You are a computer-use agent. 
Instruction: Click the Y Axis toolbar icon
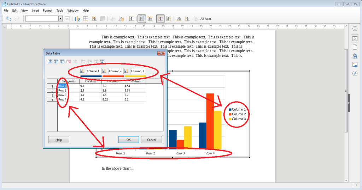(x=187, y=19)
